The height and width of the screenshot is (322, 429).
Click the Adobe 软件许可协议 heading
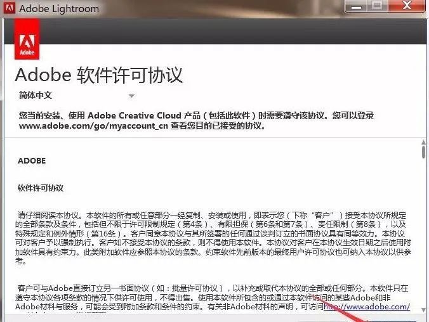(99, 75)
